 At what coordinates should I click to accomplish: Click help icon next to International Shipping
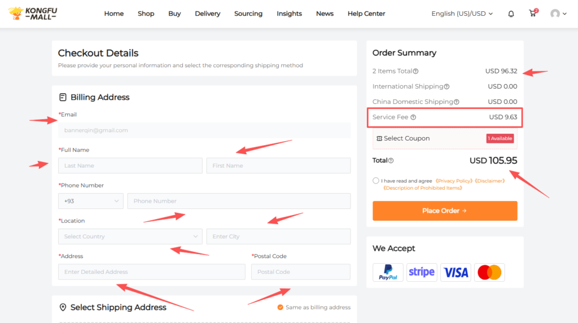446,87
